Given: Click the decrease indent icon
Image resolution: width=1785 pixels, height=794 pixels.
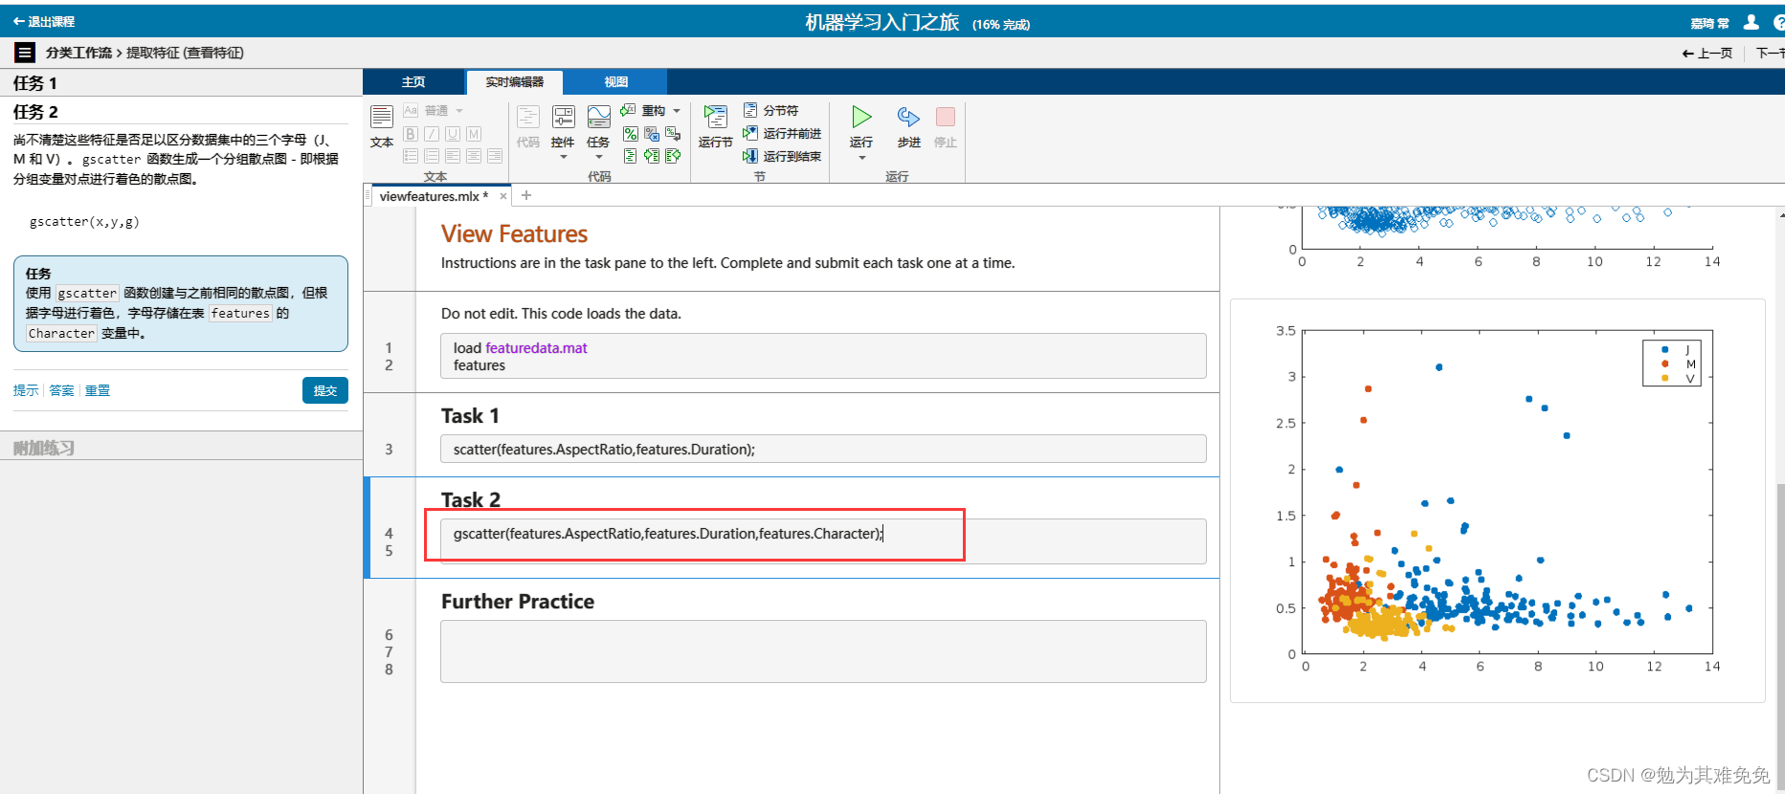Looking at the screenshot, I should pyautogui.click(x=673, y=155).
